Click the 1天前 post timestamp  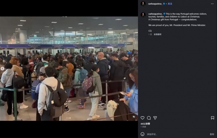143,127
